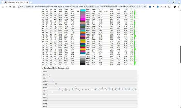Open the Extensions puzzle-piece menu
181x108 pixels.
[x=169, y=7]
